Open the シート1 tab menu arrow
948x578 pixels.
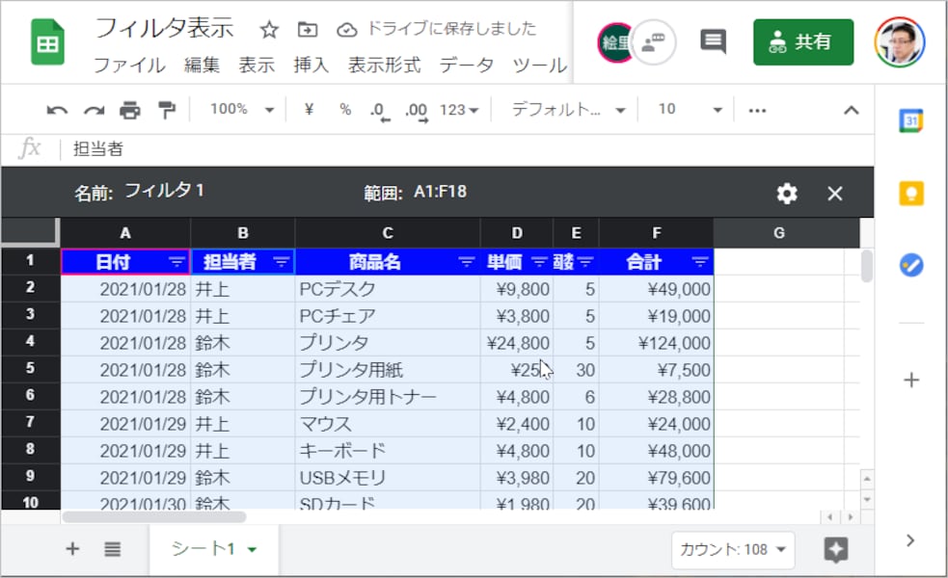[x=252, y=550]
